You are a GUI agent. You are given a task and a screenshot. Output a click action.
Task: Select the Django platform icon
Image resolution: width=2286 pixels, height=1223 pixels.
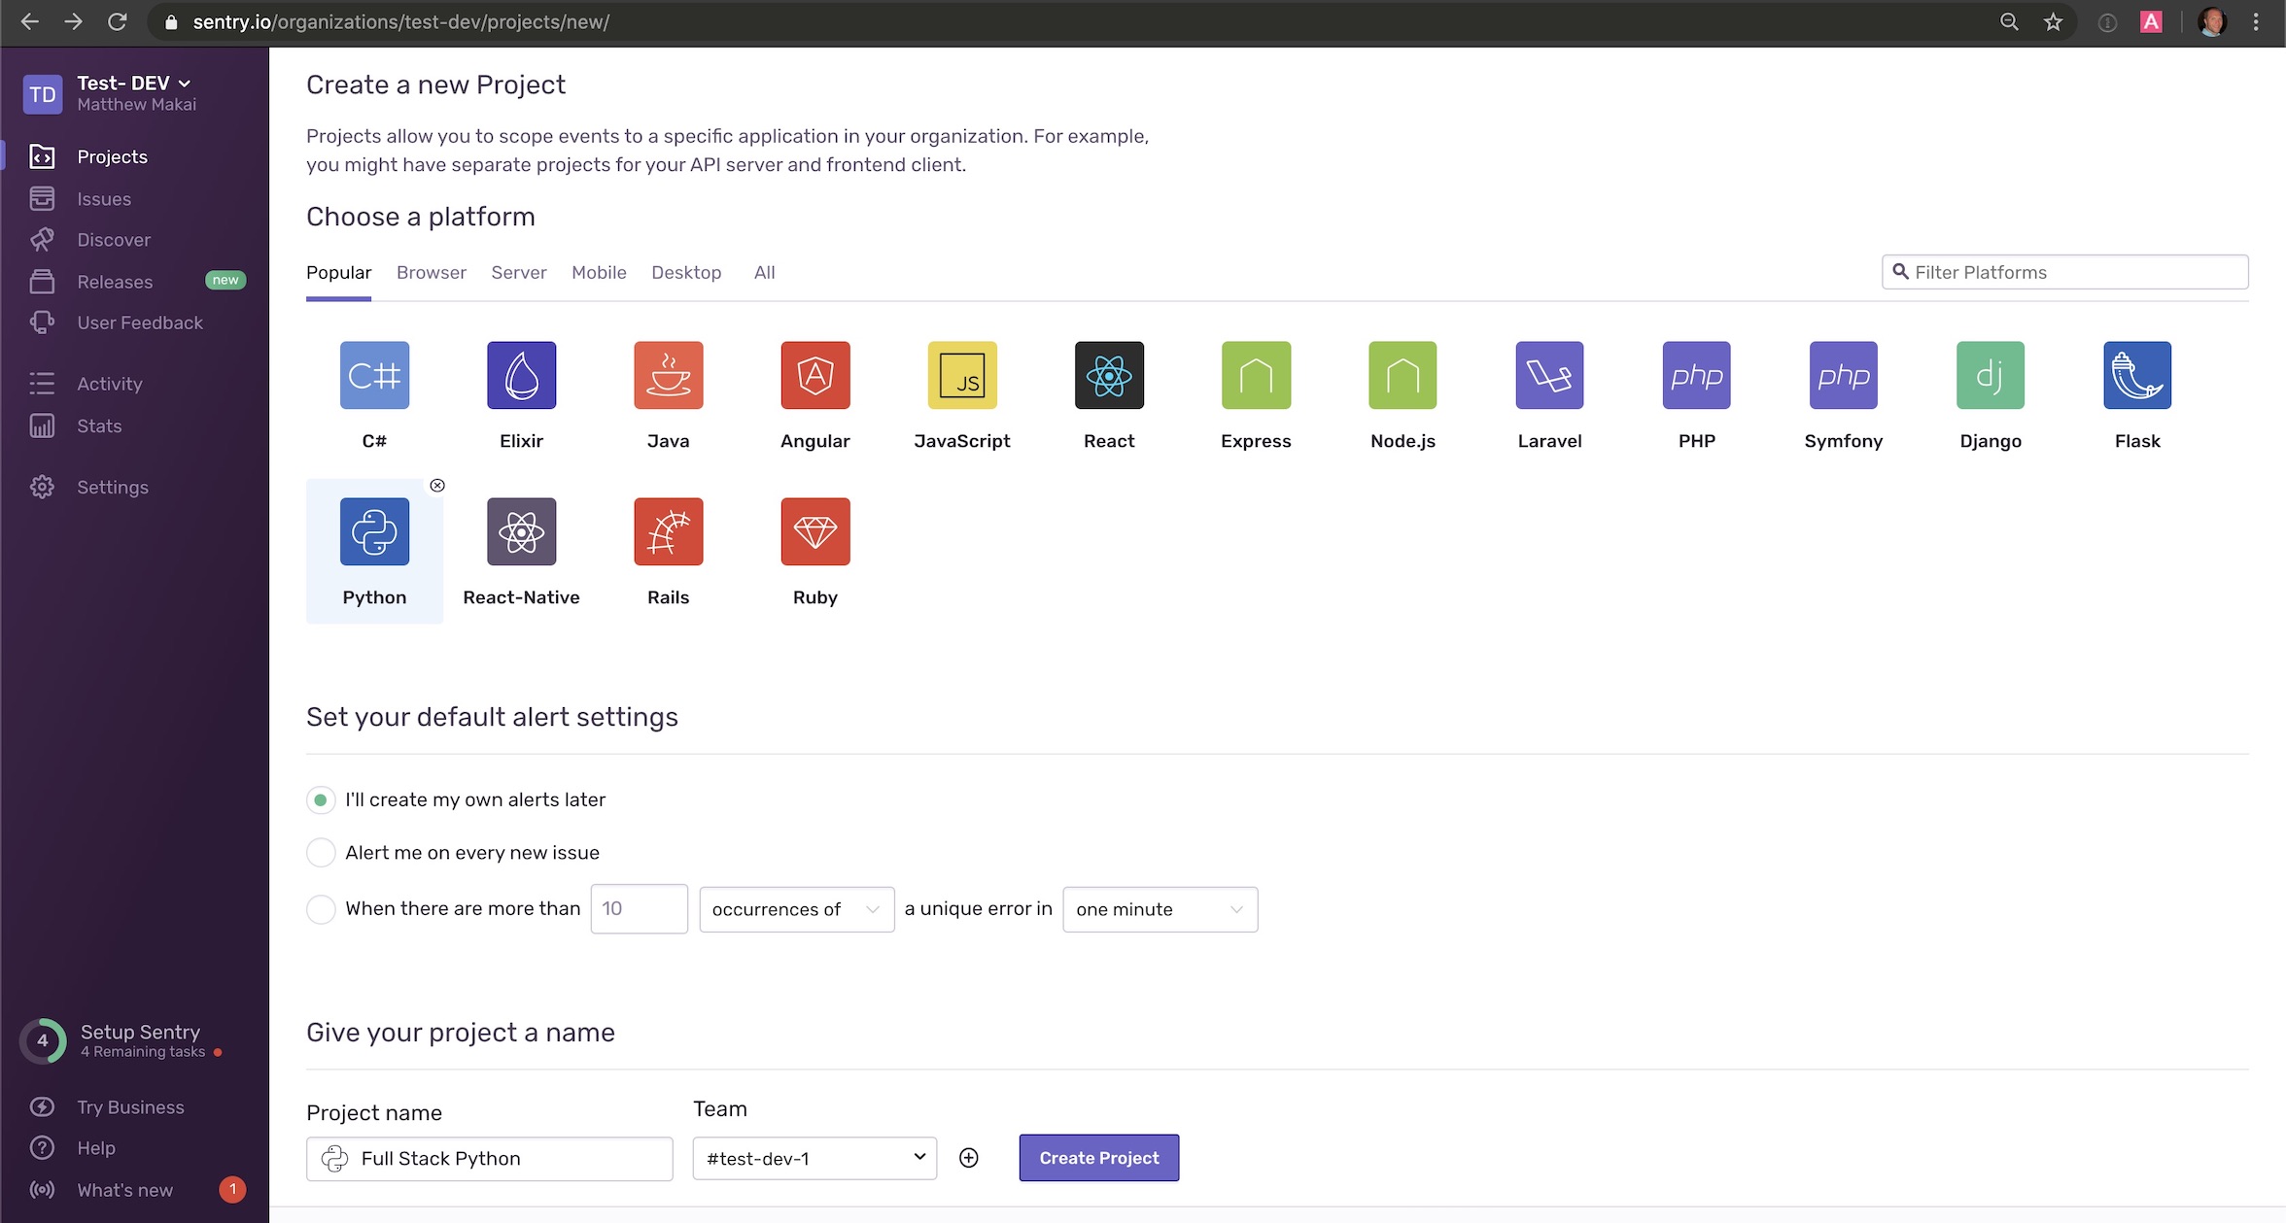coord(1990,376)
